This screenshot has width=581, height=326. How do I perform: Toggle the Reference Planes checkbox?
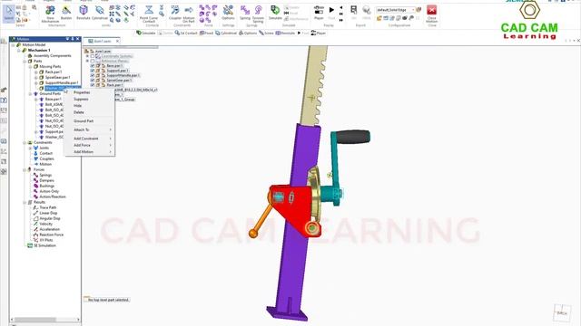click(x=93, y=61)
